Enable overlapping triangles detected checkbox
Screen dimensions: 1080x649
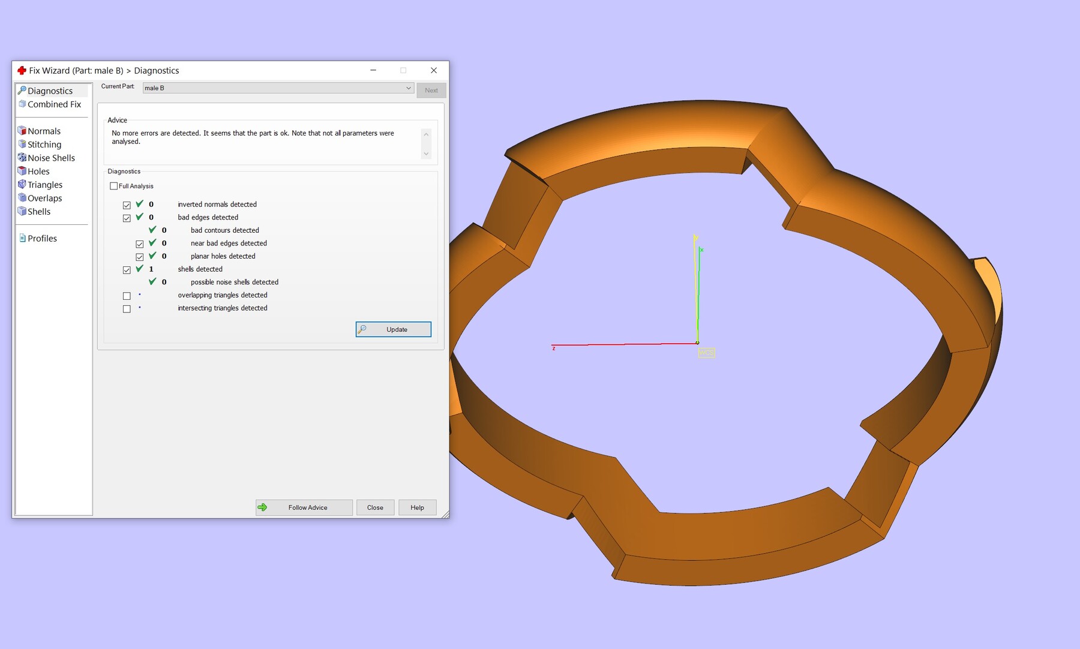(x=127, y=296)
